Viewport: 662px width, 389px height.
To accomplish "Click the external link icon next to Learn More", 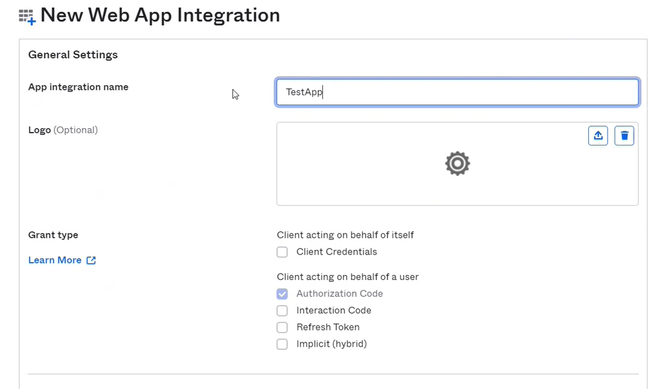I will (91, 260).
